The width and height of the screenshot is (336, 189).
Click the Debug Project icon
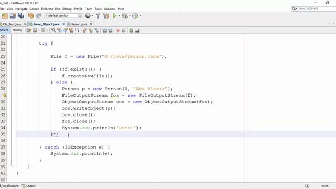(124, 16)
